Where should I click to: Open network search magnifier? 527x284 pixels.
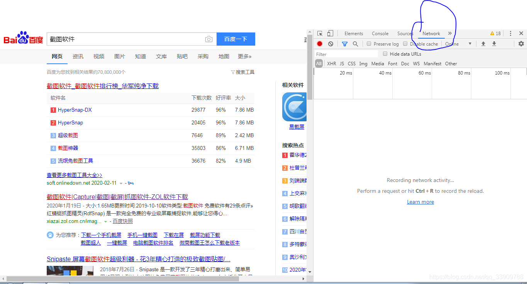click(355, 44)
